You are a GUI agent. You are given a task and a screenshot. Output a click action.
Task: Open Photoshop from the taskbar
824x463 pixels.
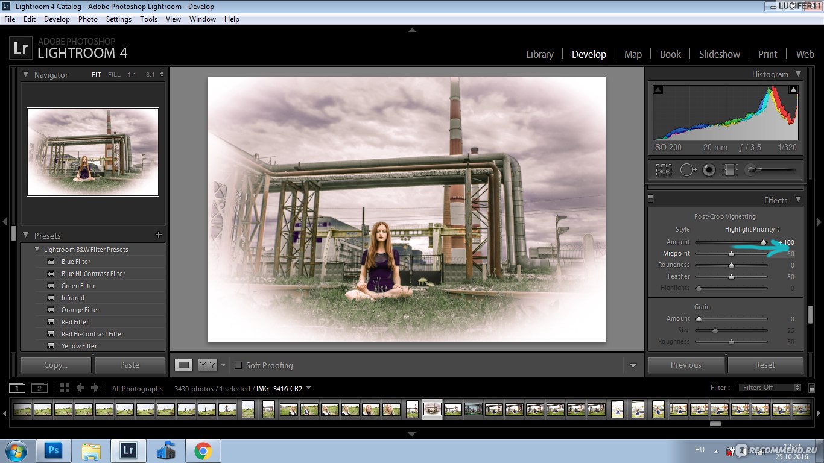53,451
